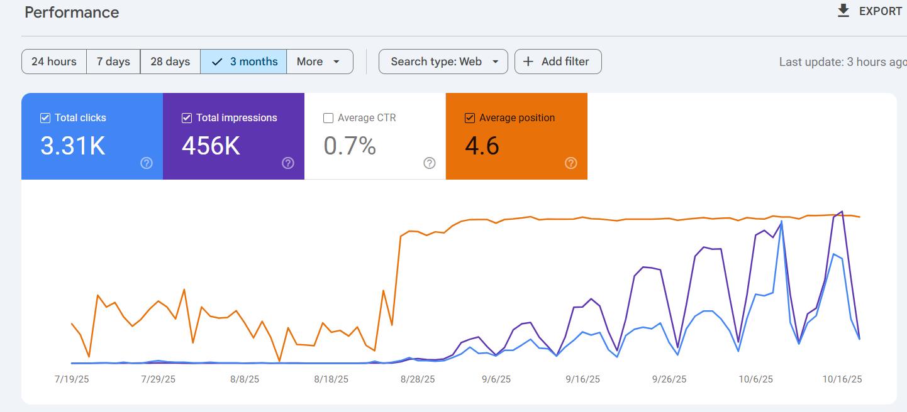907x412 pixels.
Task: Select the blue Total clicks metric card
Action: coord(91,136)
